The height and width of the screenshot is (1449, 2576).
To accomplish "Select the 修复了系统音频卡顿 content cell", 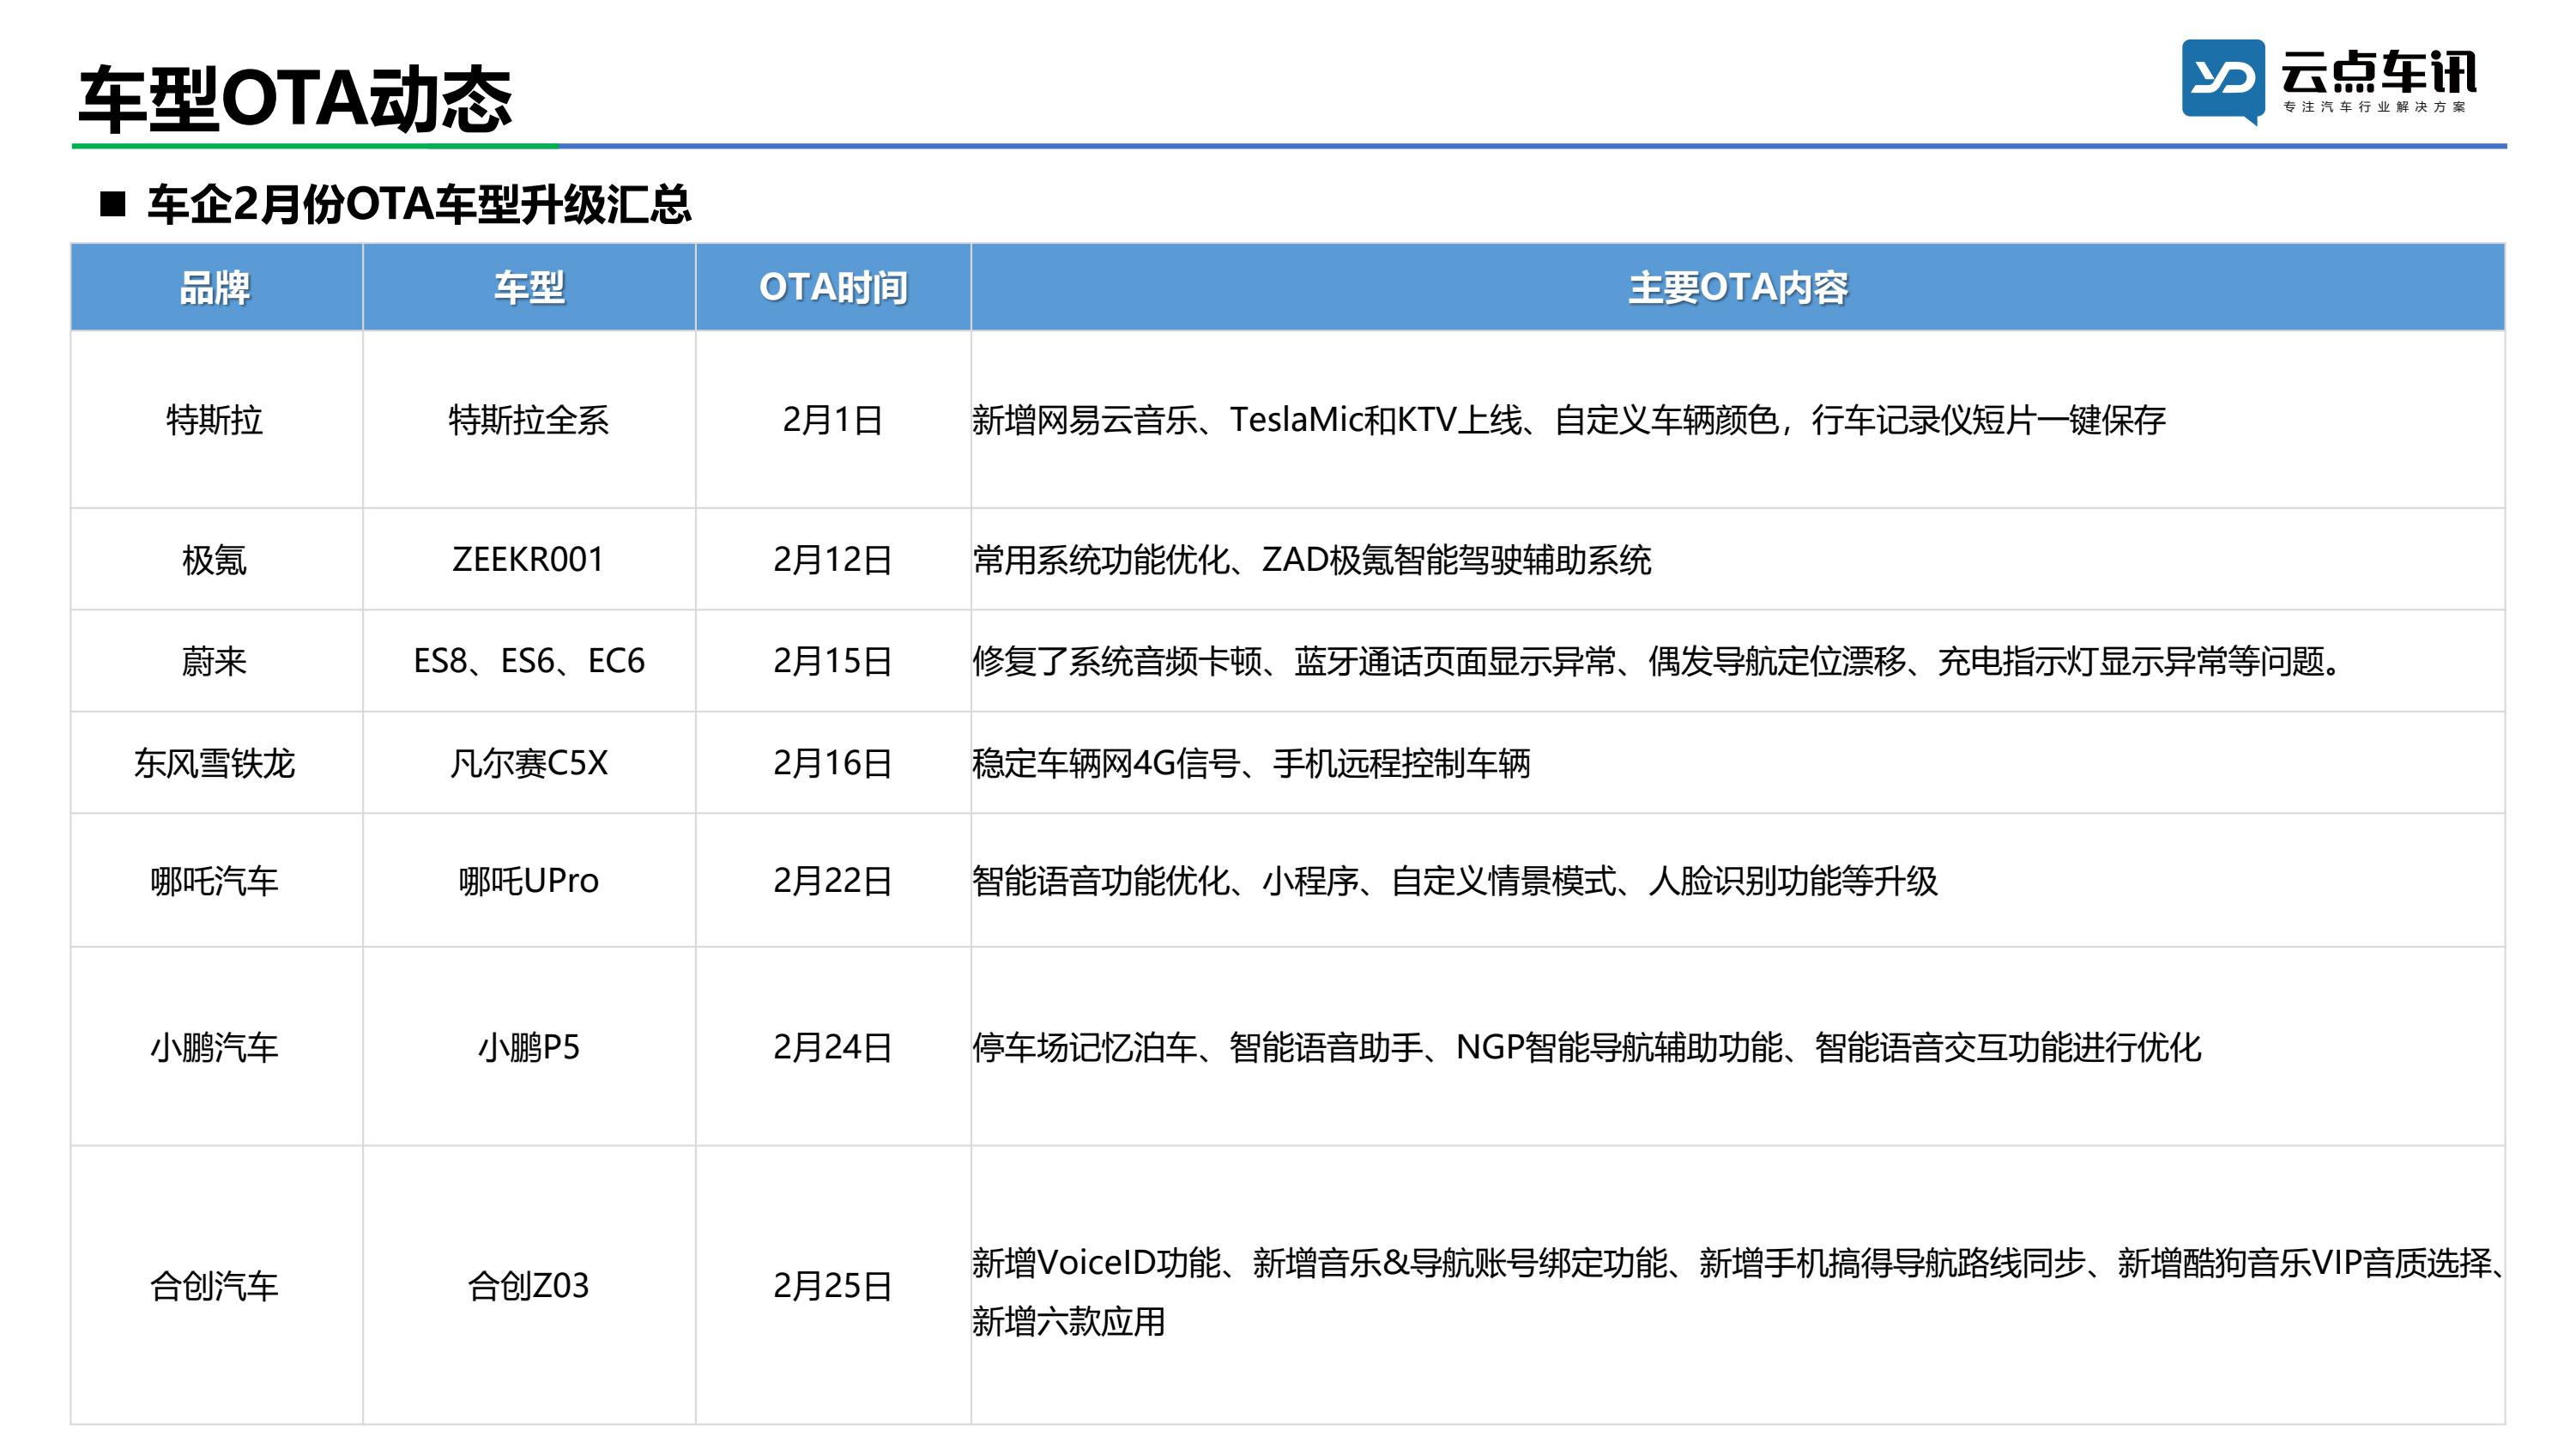I will (x=1738, y=662).
